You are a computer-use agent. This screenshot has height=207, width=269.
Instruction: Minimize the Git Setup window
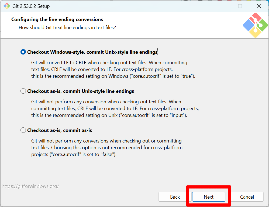pos(222,6)
